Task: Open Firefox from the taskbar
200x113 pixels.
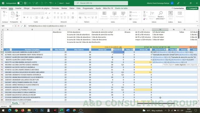Action: 22,110
